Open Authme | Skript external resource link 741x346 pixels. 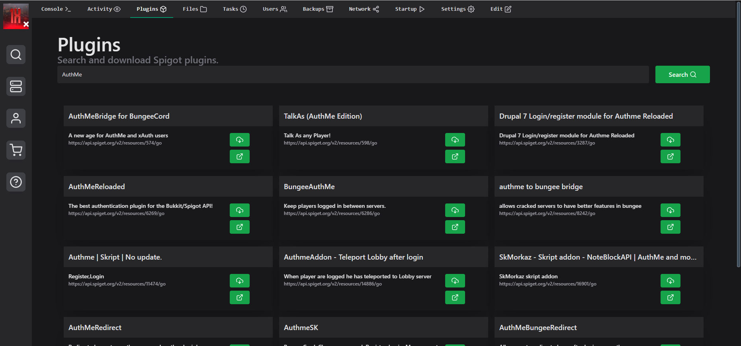(x=240, y=297)
